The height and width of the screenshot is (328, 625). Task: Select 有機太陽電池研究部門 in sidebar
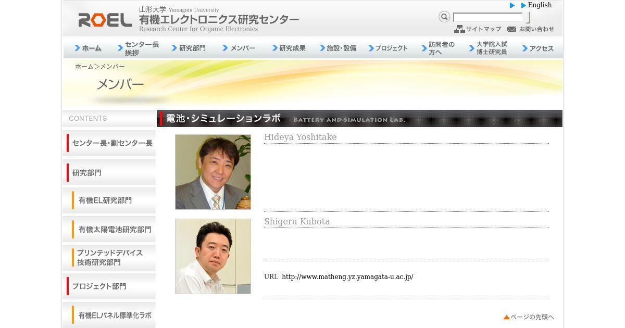[x=109, y=229]
